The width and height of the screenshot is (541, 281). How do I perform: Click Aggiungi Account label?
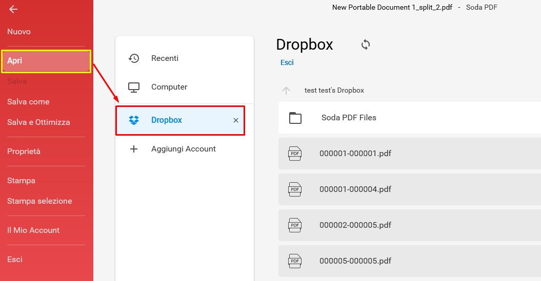click(x=184, y=149)
